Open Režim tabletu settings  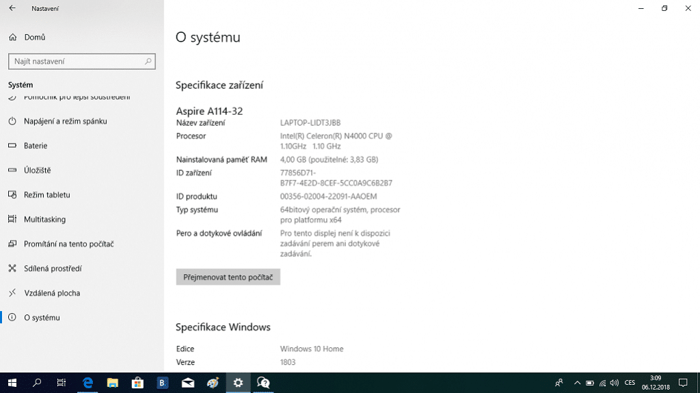[x=47, y=195]
